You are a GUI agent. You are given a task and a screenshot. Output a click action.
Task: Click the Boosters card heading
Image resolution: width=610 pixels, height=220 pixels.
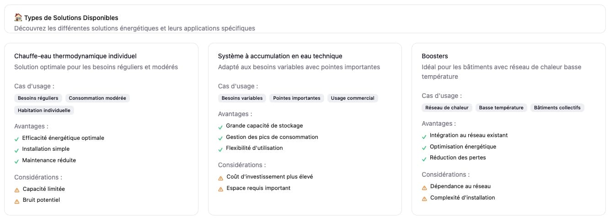pos(434,56)
